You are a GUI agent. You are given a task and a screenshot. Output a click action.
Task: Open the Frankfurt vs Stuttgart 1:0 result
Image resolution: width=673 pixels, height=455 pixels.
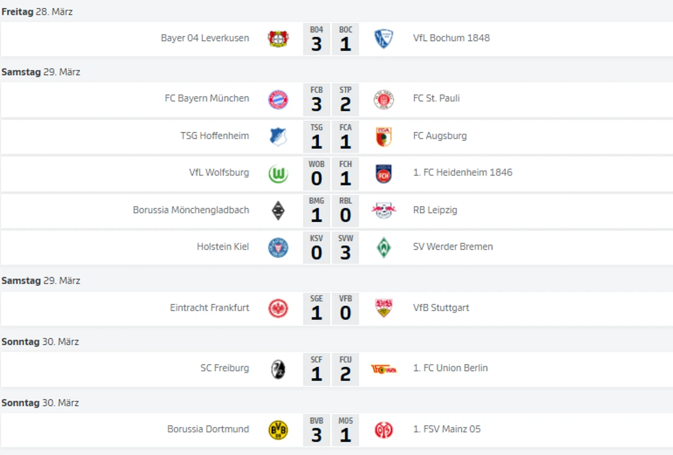click(331, 308)
